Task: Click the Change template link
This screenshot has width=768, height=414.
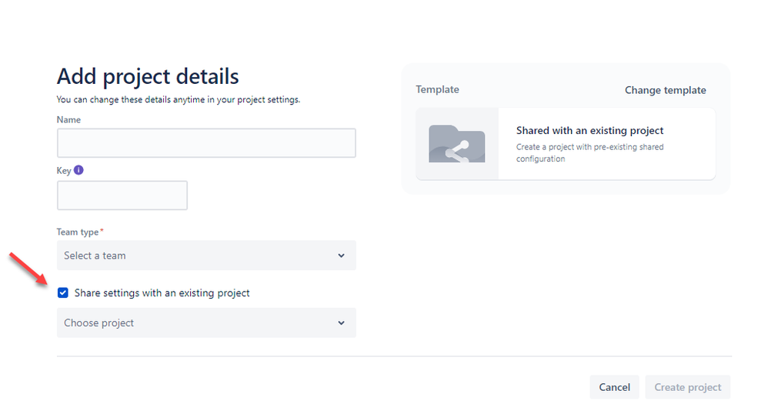Action: [x=665, y=90]
